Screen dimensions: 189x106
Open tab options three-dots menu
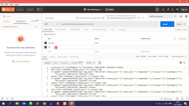pos(143,18)
